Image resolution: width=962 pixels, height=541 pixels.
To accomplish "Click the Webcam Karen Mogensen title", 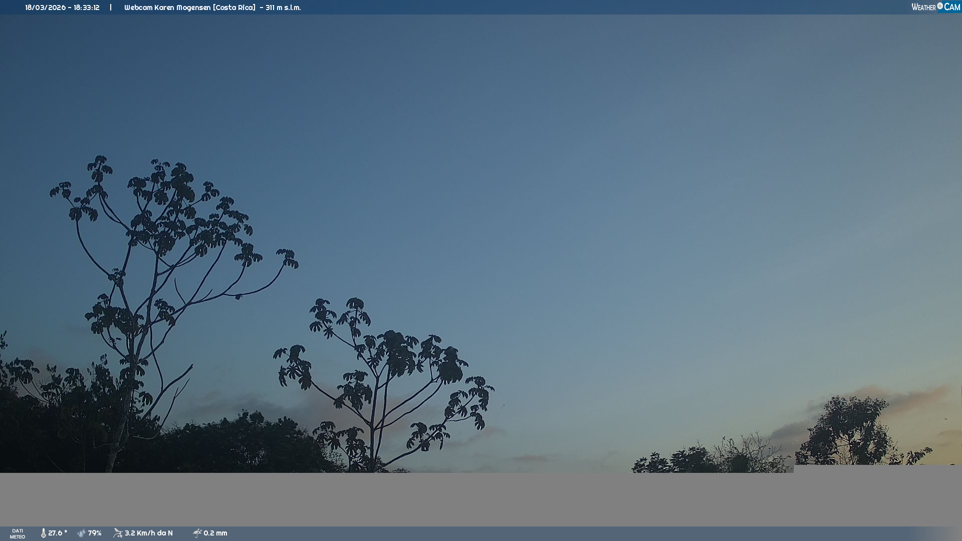I will tap(167, 8).
